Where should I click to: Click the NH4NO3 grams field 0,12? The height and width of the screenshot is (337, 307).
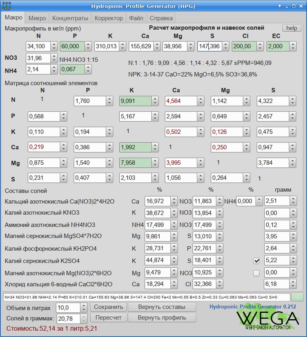pyautogui.click(x=277, y=225)
